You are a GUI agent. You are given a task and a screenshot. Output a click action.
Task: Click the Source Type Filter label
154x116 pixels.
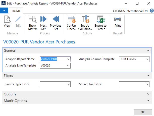pyautogui.click(x=18, y=84)
